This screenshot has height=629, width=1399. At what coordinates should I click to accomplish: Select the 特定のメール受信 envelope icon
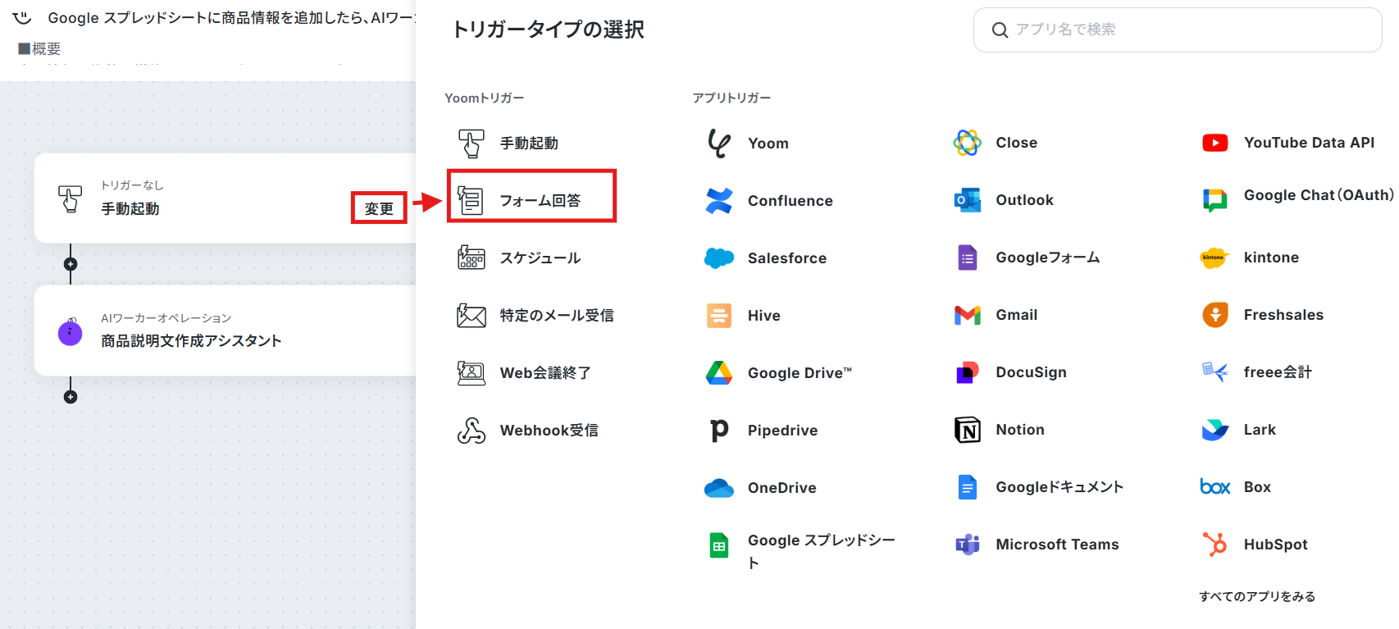[471, 316]
